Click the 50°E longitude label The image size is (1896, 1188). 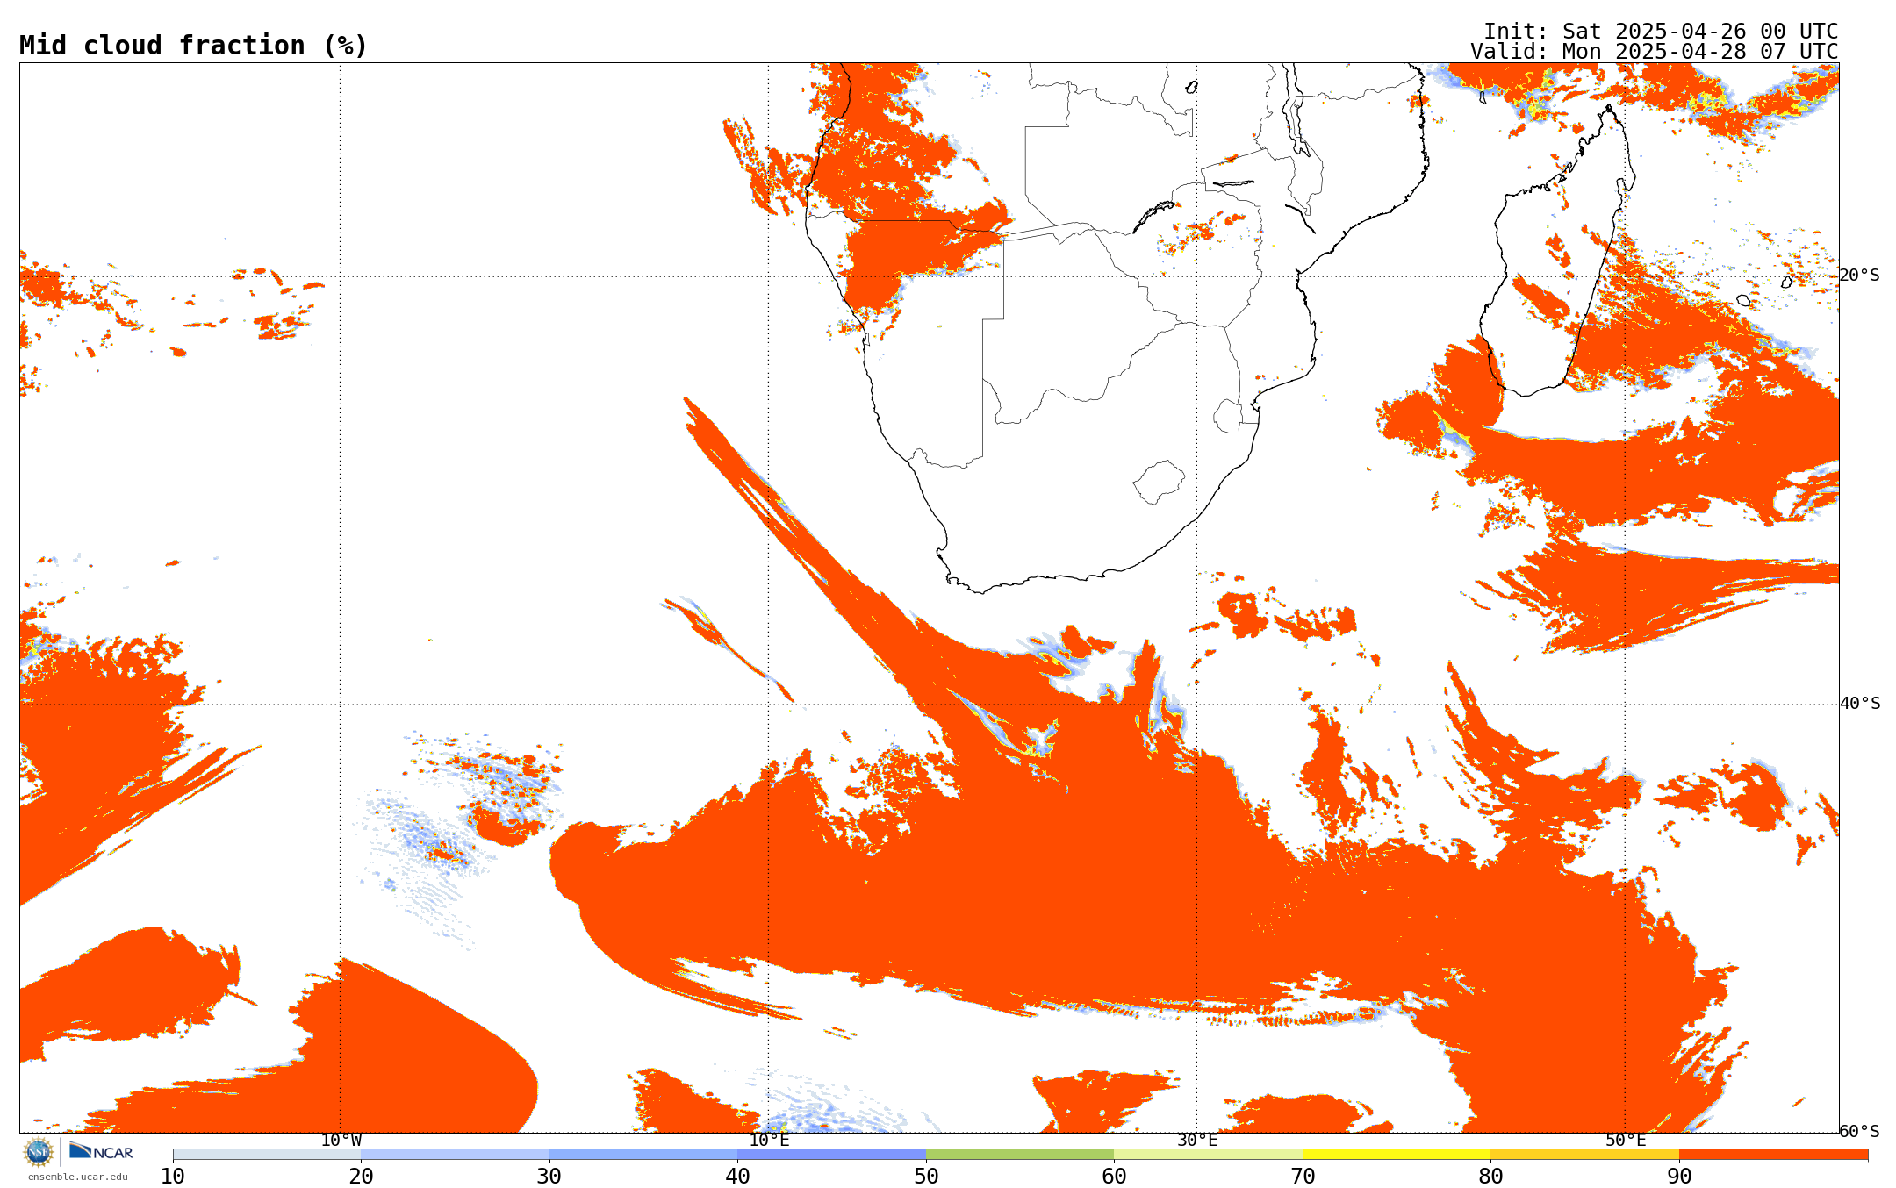1626,1141
